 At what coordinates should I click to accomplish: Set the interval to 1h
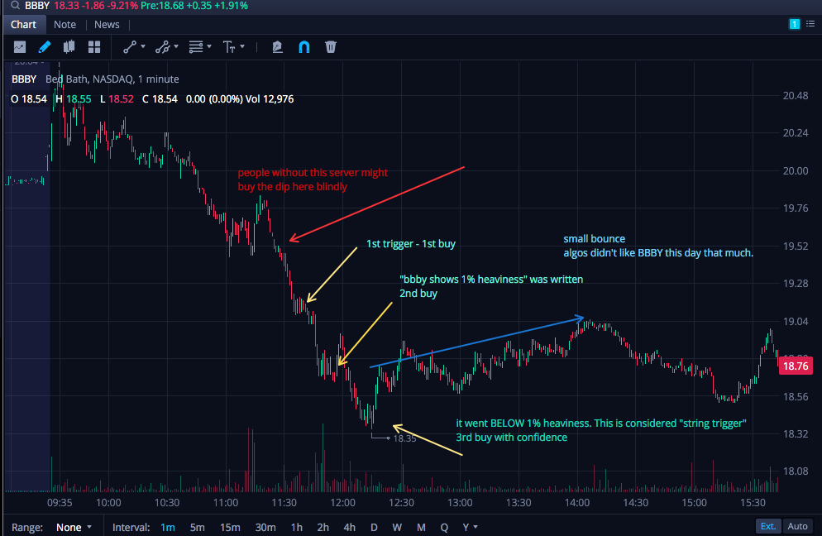[x=297, y=527]
